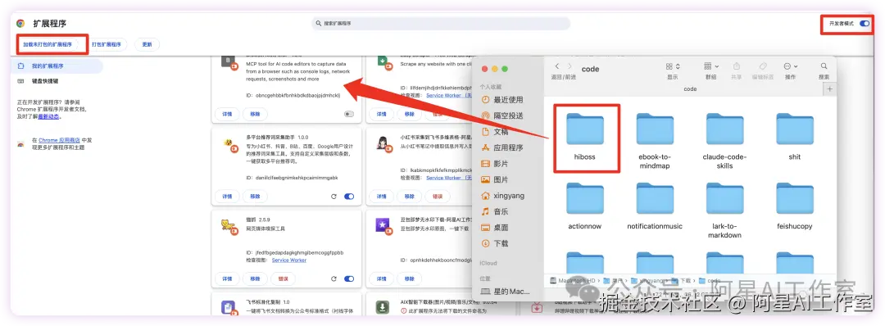Open the 最新动态 link
This screenshot has height=326, width=885.
(48, 117)
